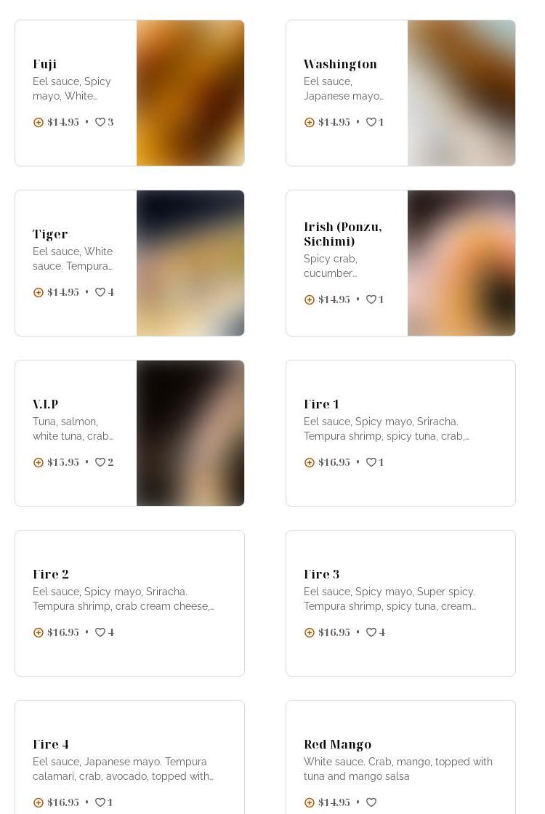The width and height of the screenshot is (545, 814).
Task: Add Fire 2 roll using plus icon
Action: tap(38, 632)
